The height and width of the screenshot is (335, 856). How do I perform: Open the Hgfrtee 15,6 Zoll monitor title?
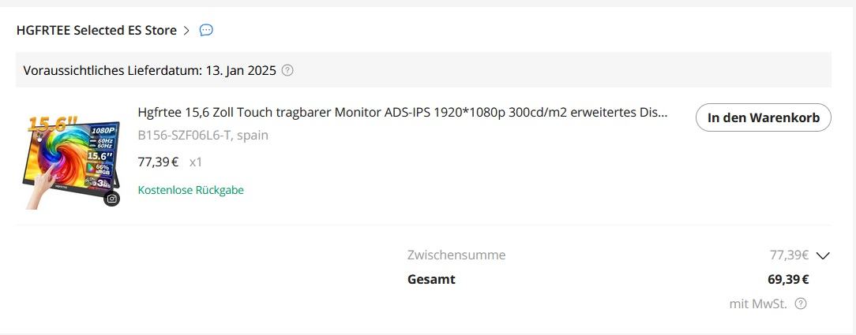point(403,112)
